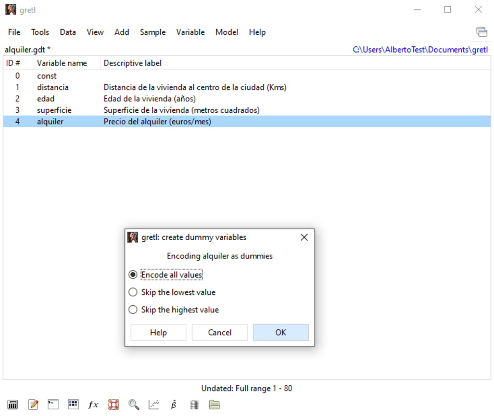Click the window list icon at top right
Screen dimensions: 494x416
pyautogui.click(x=482, y=32)
